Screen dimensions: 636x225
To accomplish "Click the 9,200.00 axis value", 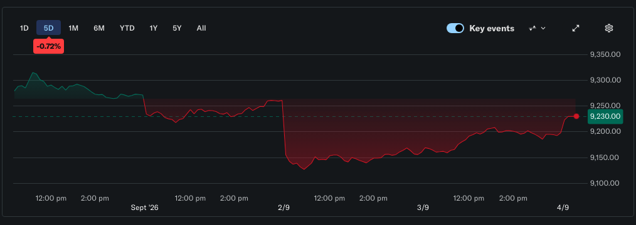I will [x=605, y=132].
